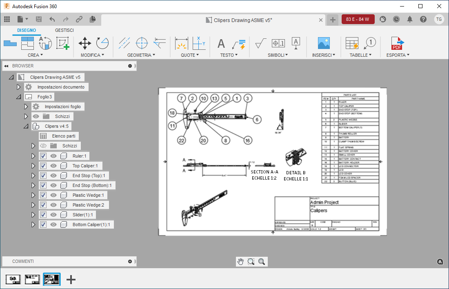Click the 83 E - 84 W button
This screenshot has height=289, width=449.
pyautogui.click(x=358, y=19)
